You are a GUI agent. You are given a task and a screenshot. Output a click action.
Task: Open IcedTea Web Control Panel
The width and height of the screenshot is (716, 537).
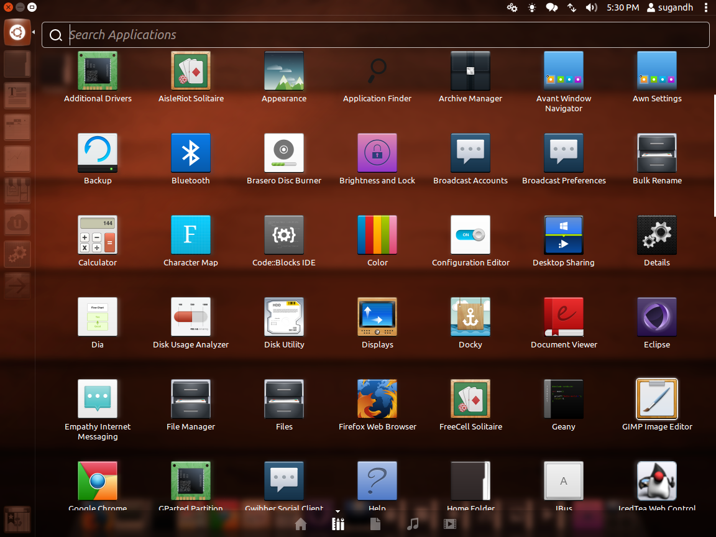(x=656, y=481)
